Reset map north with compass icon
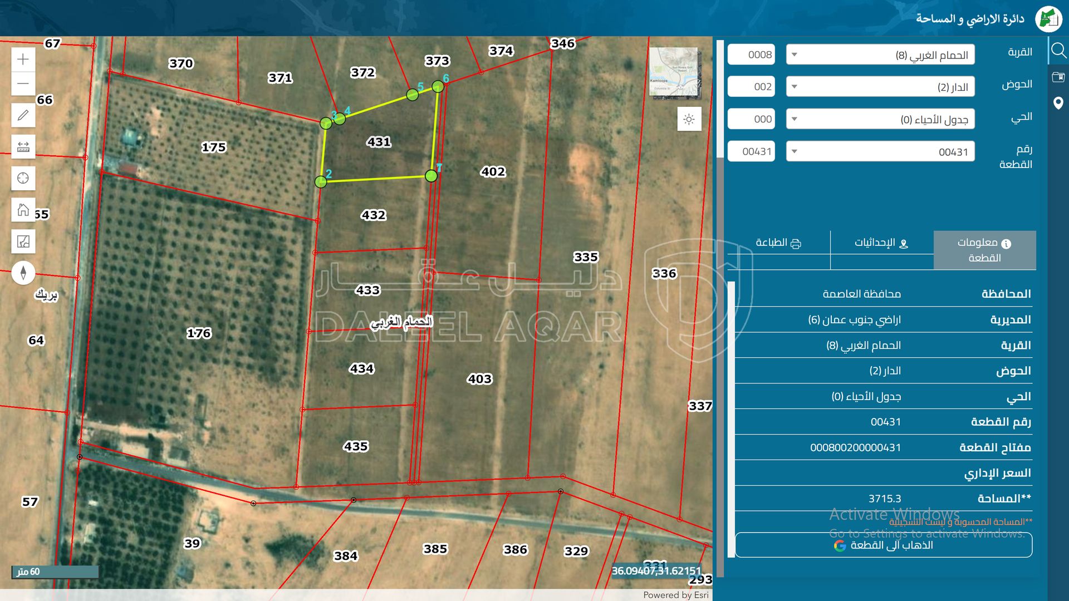 click(x=23, y=273)
